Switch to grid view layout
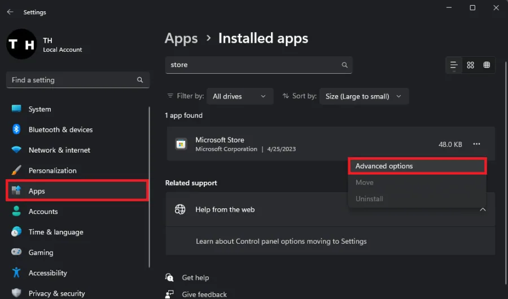508x299 pixels. tap(470, 65)
